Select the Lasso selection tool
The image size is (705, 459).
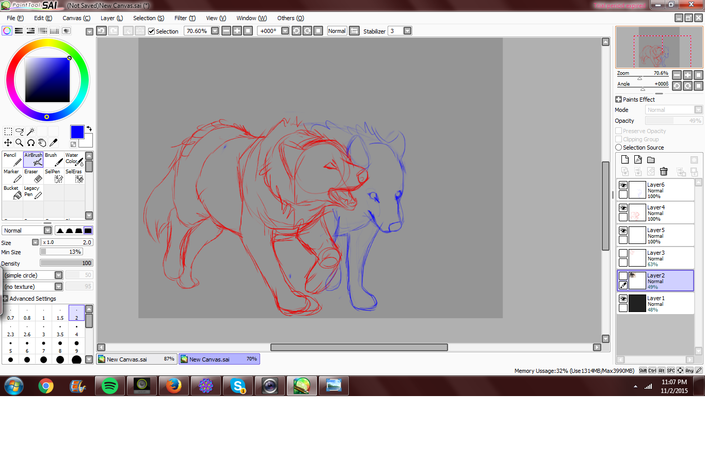(x=20, y=132)
